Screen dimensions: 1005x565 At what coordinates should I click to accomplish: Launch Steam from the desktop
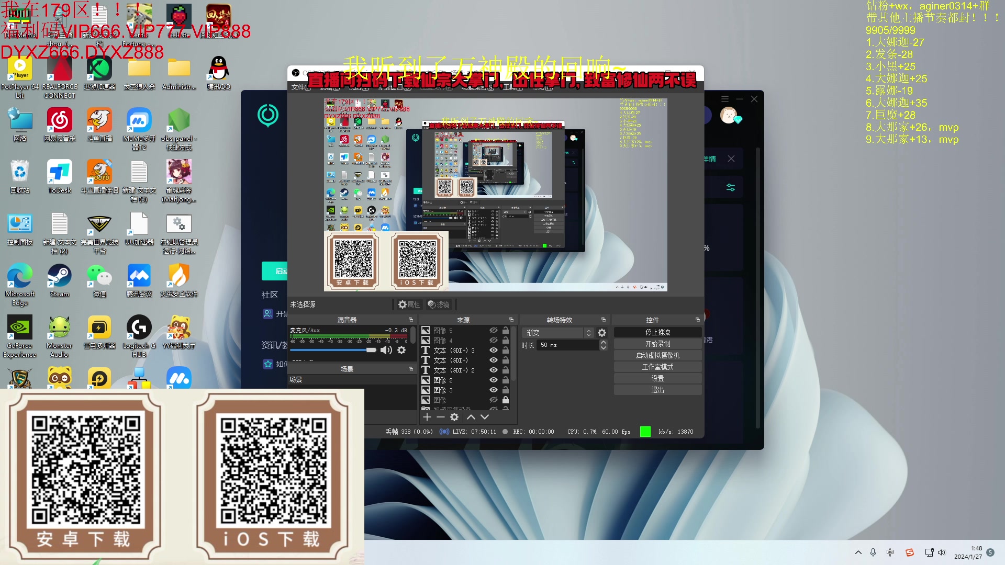pyautogui.click(x=60, y=280)
